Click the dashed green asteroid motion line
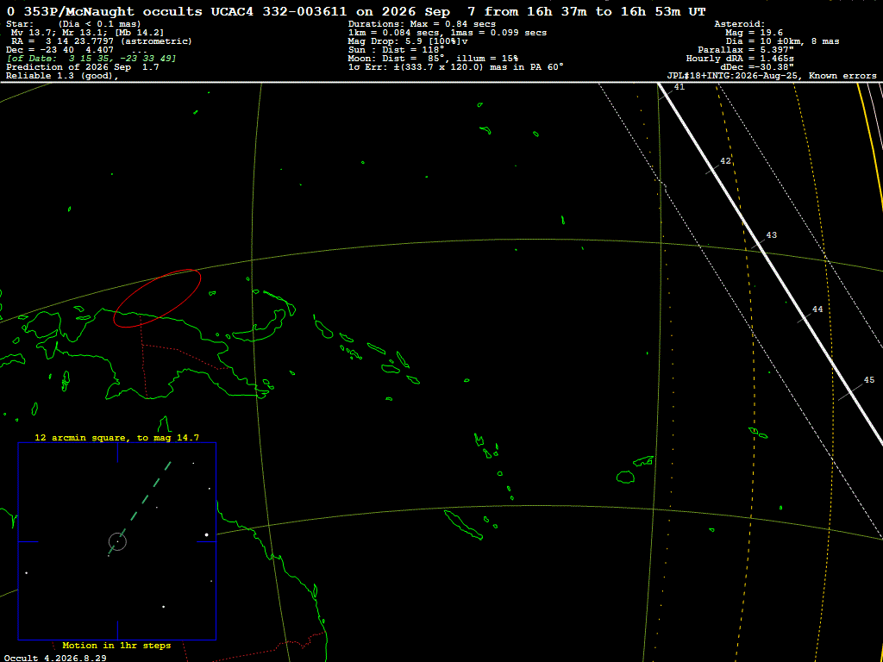Viewport: 883px width, 662px height. pos(141,505)
